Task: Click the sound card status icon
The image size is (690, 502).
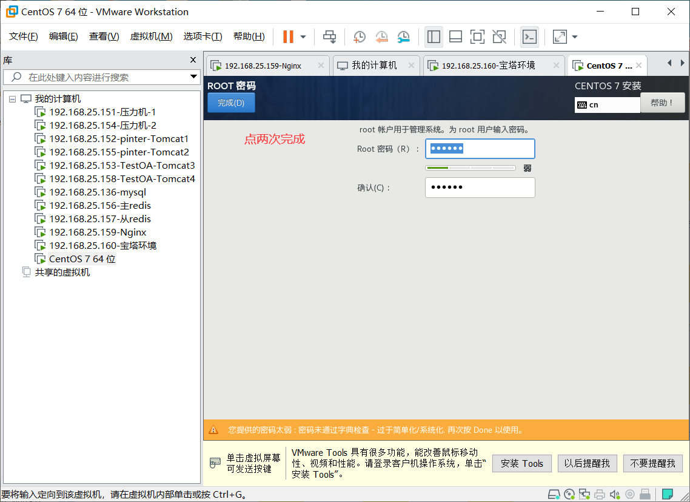Action: [615, 495]
